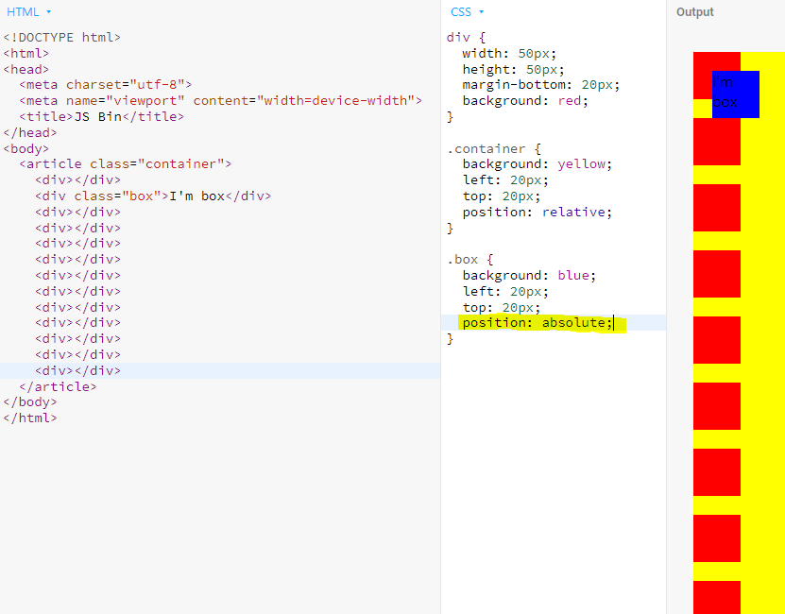This screenshot has width=785, height=614.
Task: Open the CSS panel dropdown
Action: [467, 12]
